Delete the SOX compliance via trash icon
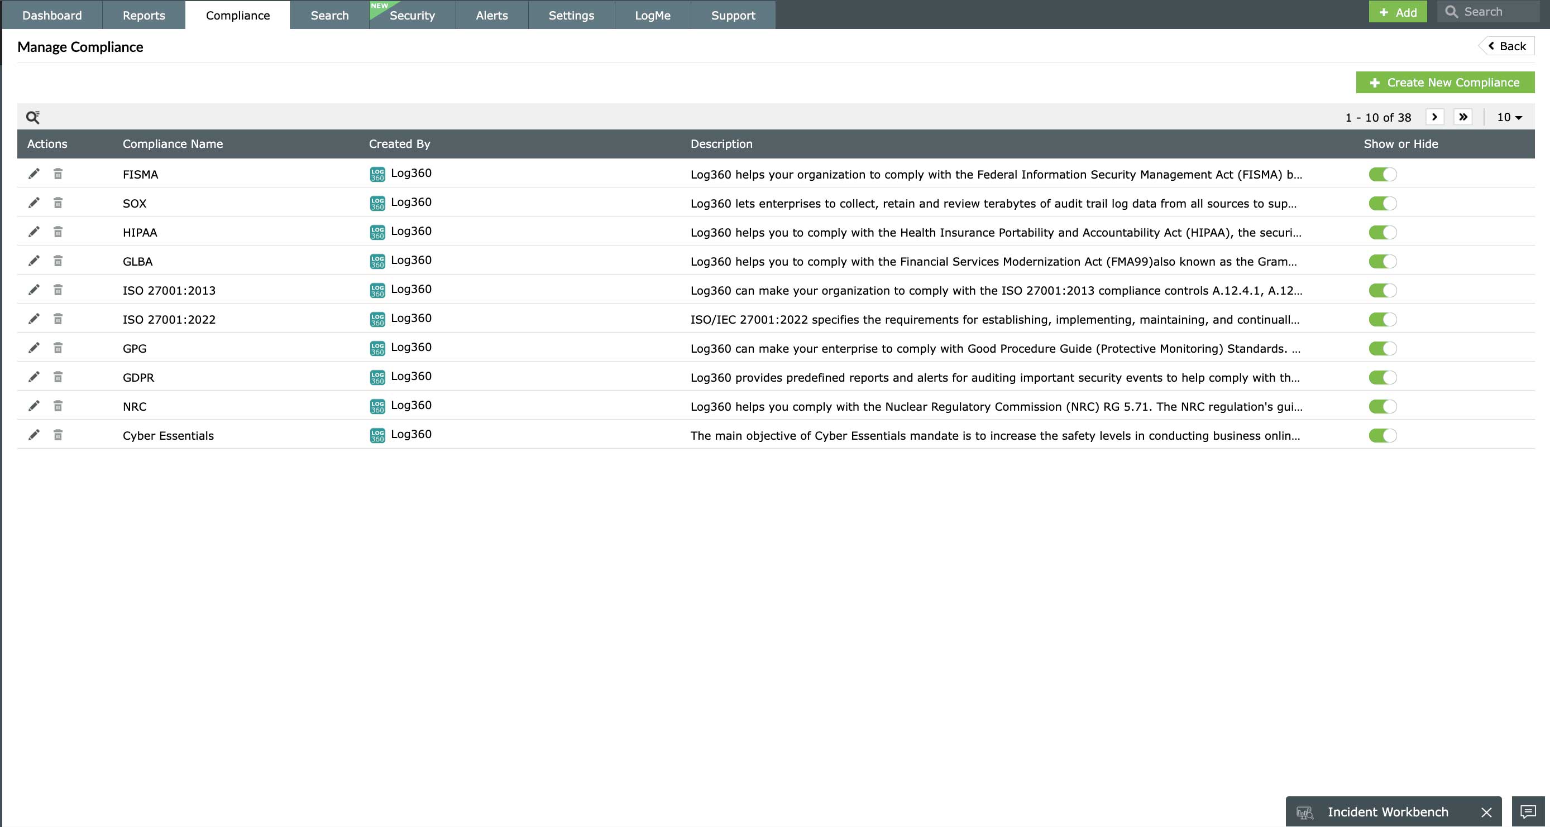 point(58,203)
